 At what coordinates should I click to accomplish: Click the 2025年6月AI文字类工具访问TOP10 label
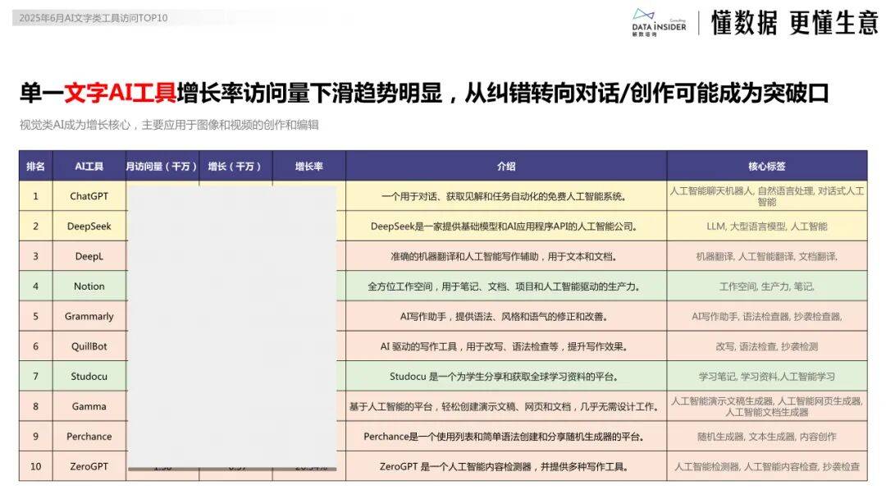94,18
